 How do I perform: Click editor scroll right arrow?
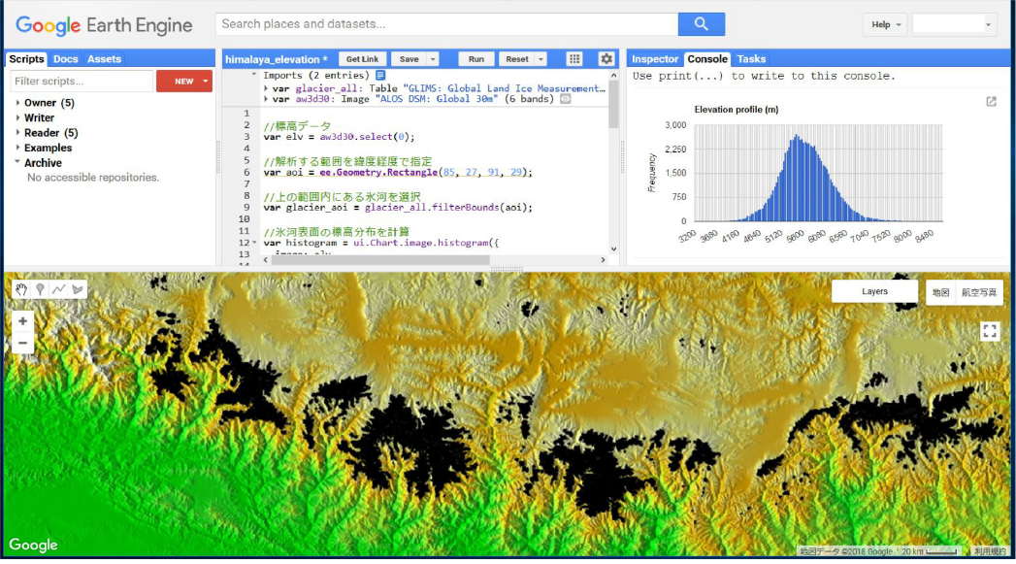603,260
